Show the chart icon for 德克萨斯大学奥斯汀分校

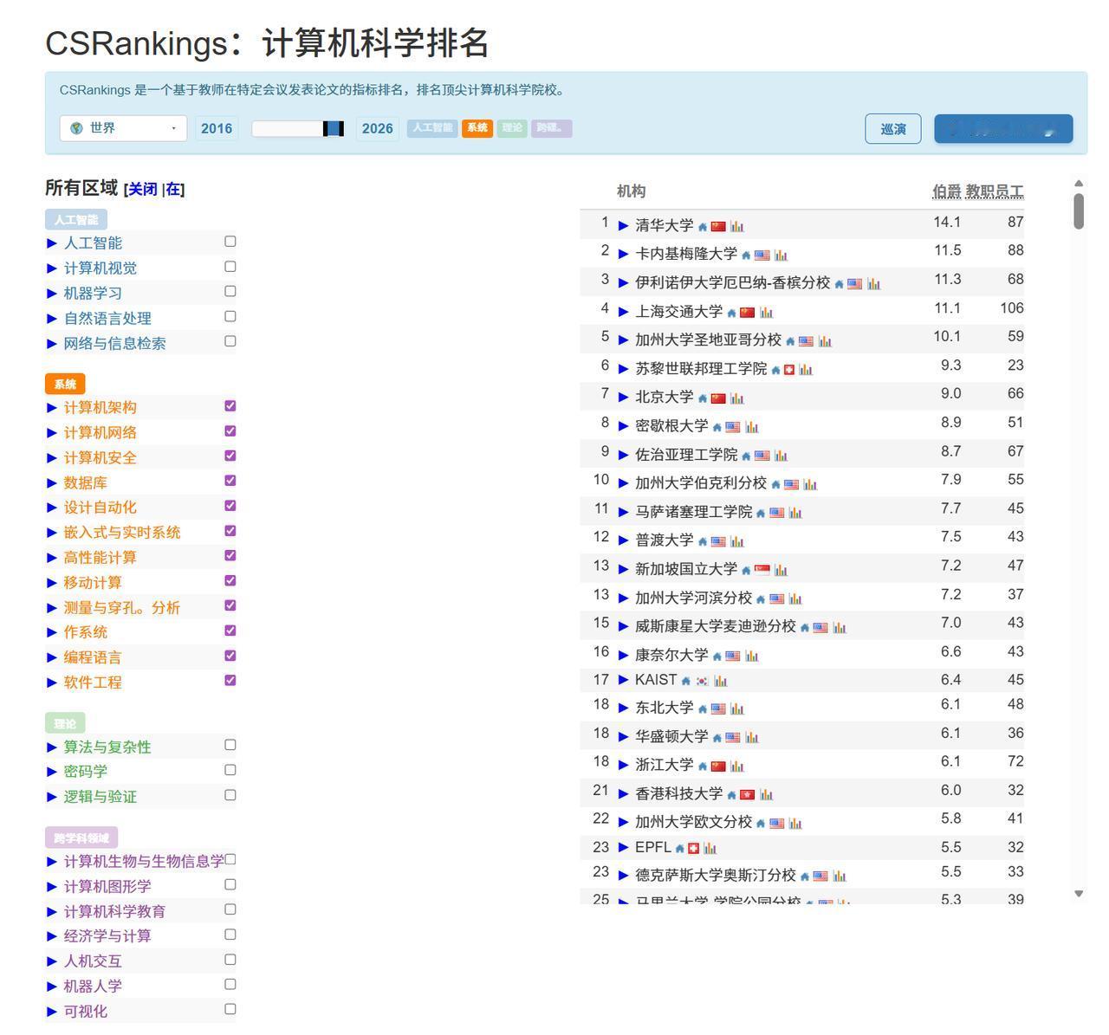tap(839, 876)
